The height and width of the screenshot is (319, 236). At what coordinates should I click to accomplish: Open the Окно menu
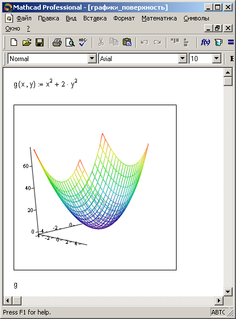[x=12, y=28]
